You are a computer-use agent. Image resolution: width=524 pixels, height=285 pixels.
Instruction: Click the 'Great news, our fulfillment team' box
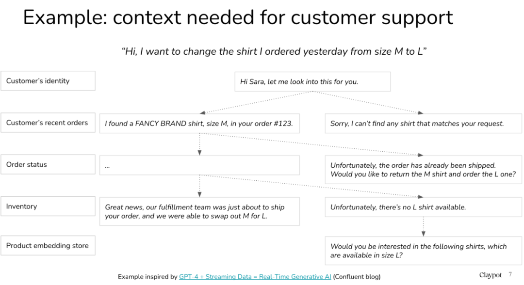(199, 211)
